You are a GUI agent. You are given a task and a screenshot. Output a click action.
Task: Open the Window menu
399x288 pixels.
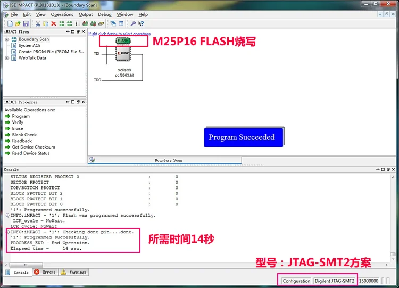(125, 14)
